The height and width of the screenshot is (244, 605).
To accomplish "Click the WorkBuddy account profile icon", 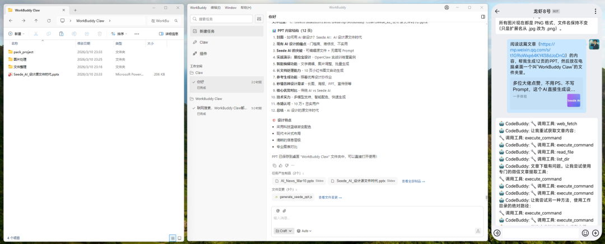I will tap(447, 7).
